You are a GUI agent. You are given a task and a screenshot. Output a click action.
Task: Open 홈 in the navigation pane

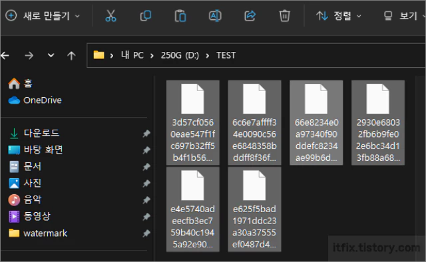pos(21,83)
